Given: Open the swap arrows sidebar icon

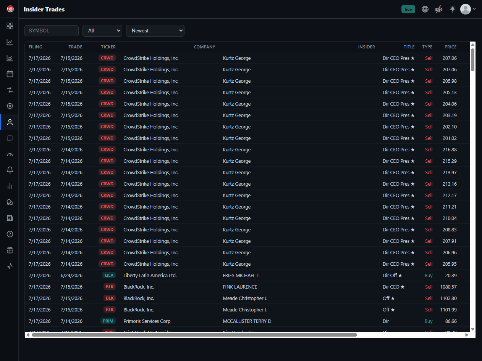Looking at the screenshot, I should coord(10,90).
